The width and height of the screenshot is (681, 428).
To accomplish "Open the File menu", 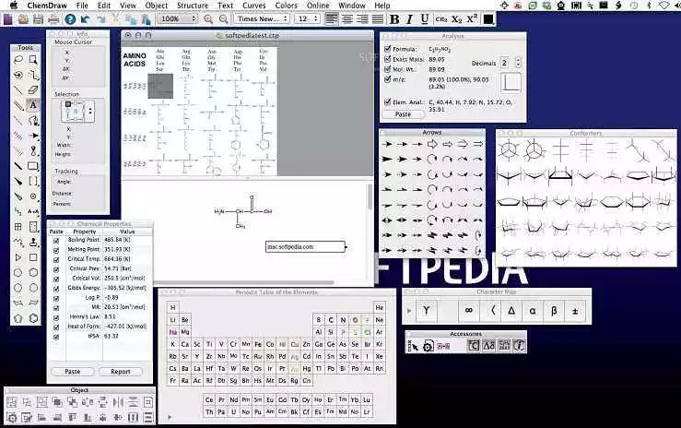I will pyautogui.click(x=82, y=6).
